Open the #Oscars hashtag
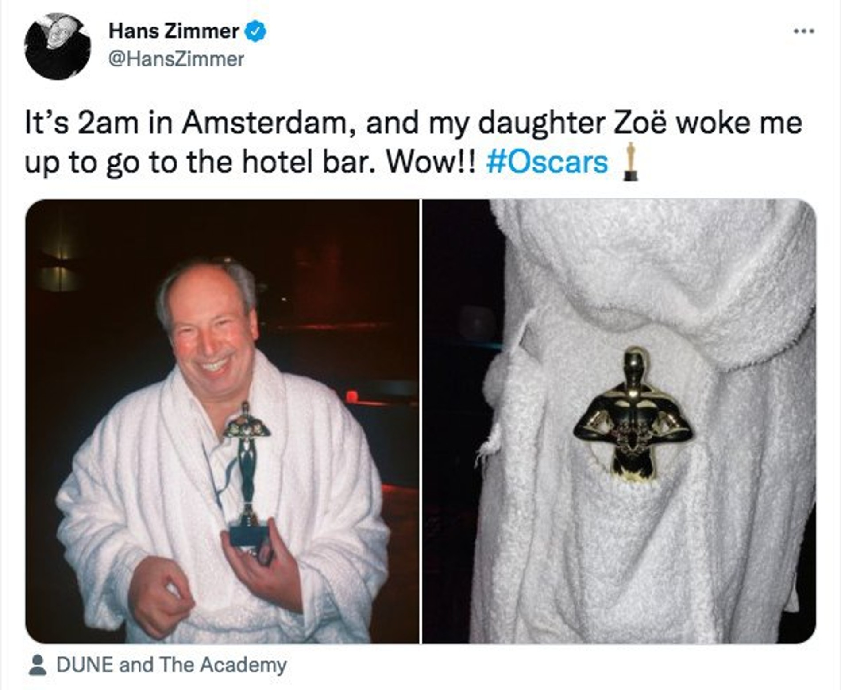This screenshot has height=690, width=841. (x=547, y=162)
